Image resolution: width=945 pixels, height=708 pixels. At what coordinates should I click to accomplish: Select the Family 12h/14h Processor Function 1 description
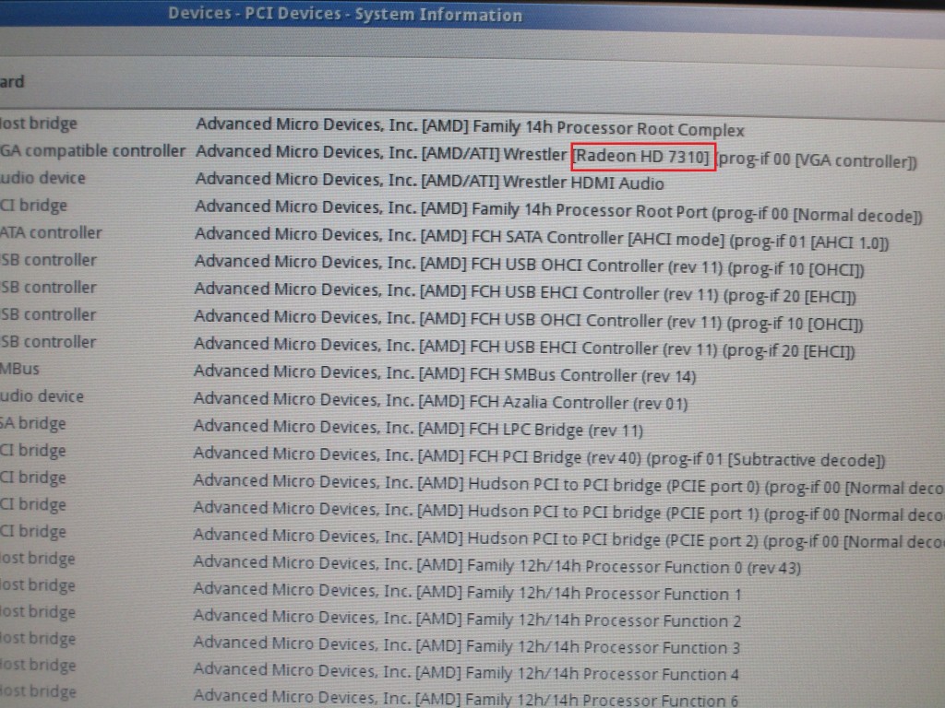point(467,591)
